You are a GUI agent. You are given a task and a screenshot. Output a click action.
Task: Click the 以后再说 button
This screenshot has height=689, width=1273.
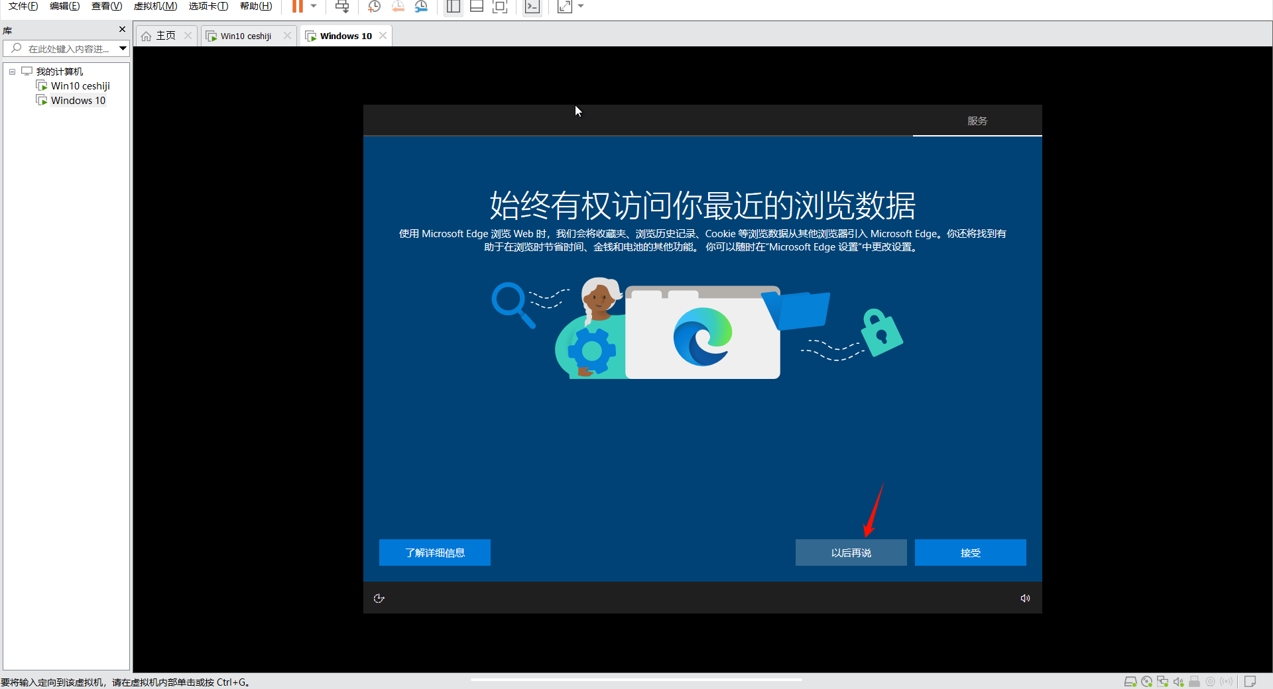coord(851,553)
